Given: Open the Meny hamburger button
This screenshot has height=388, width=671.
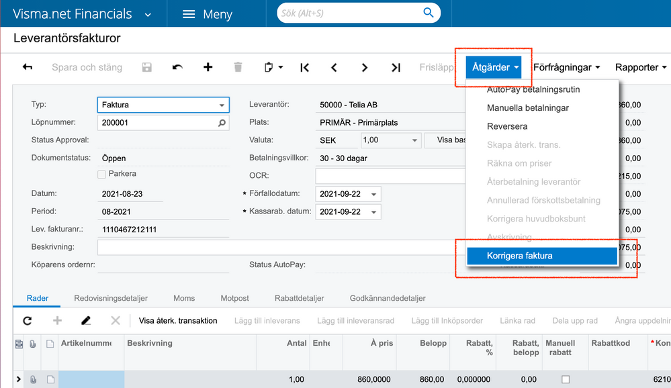Looking at the screenshot, I should tap(208, 14).
